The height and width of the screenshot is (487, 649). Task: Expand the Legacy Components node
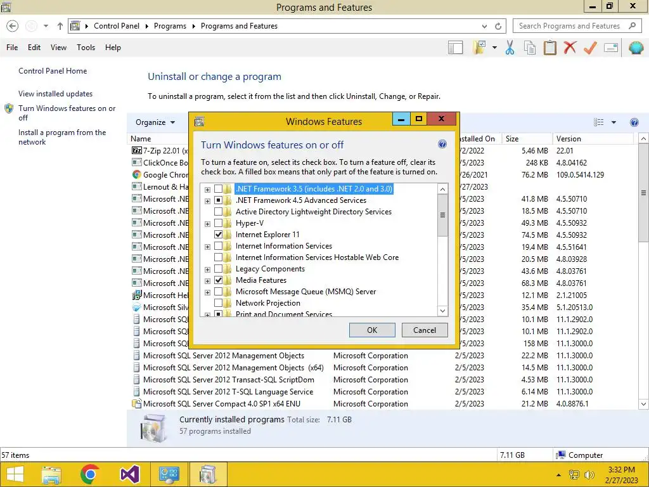(x=207, y=269)
